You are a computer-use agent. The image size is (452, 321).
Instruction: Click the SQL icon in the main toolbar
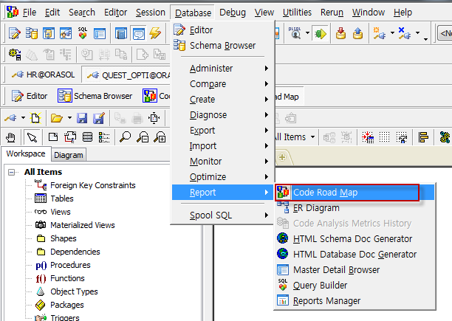pyautogui.click(x=82, y=33)
